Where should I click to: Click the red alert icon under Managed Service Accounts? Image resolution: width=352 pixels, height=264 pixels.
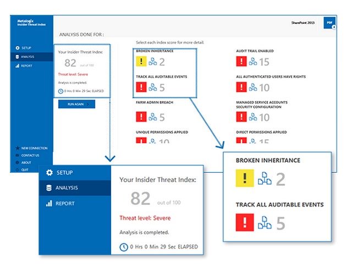[241, 117]
